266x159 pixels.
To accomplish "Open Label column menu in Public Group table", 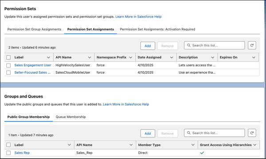I will (69, 145).
